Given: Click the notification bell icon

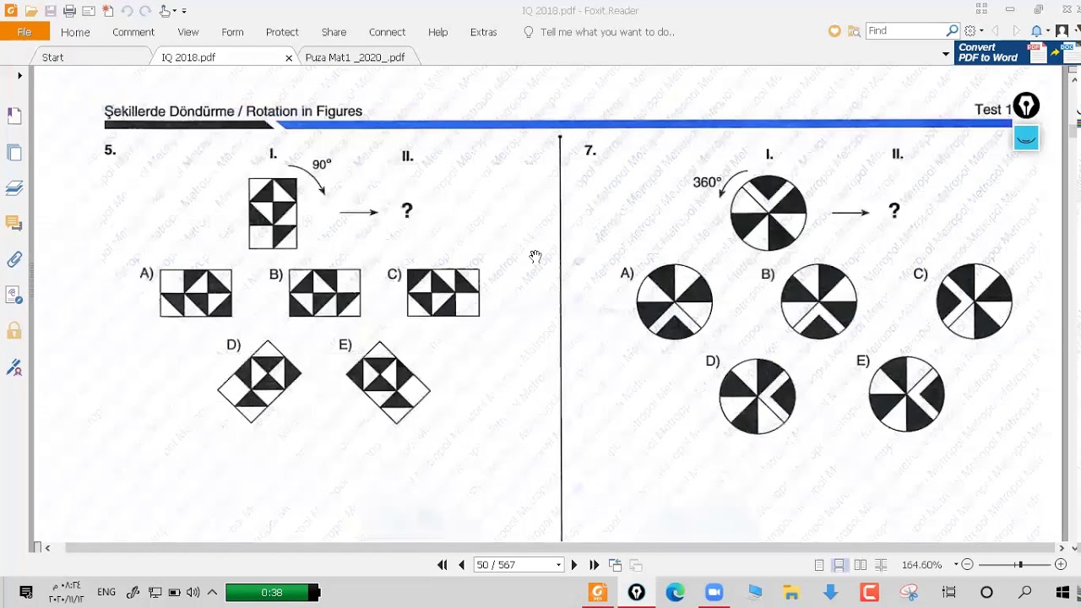Looking at the screenshot, I should 1036,31.
